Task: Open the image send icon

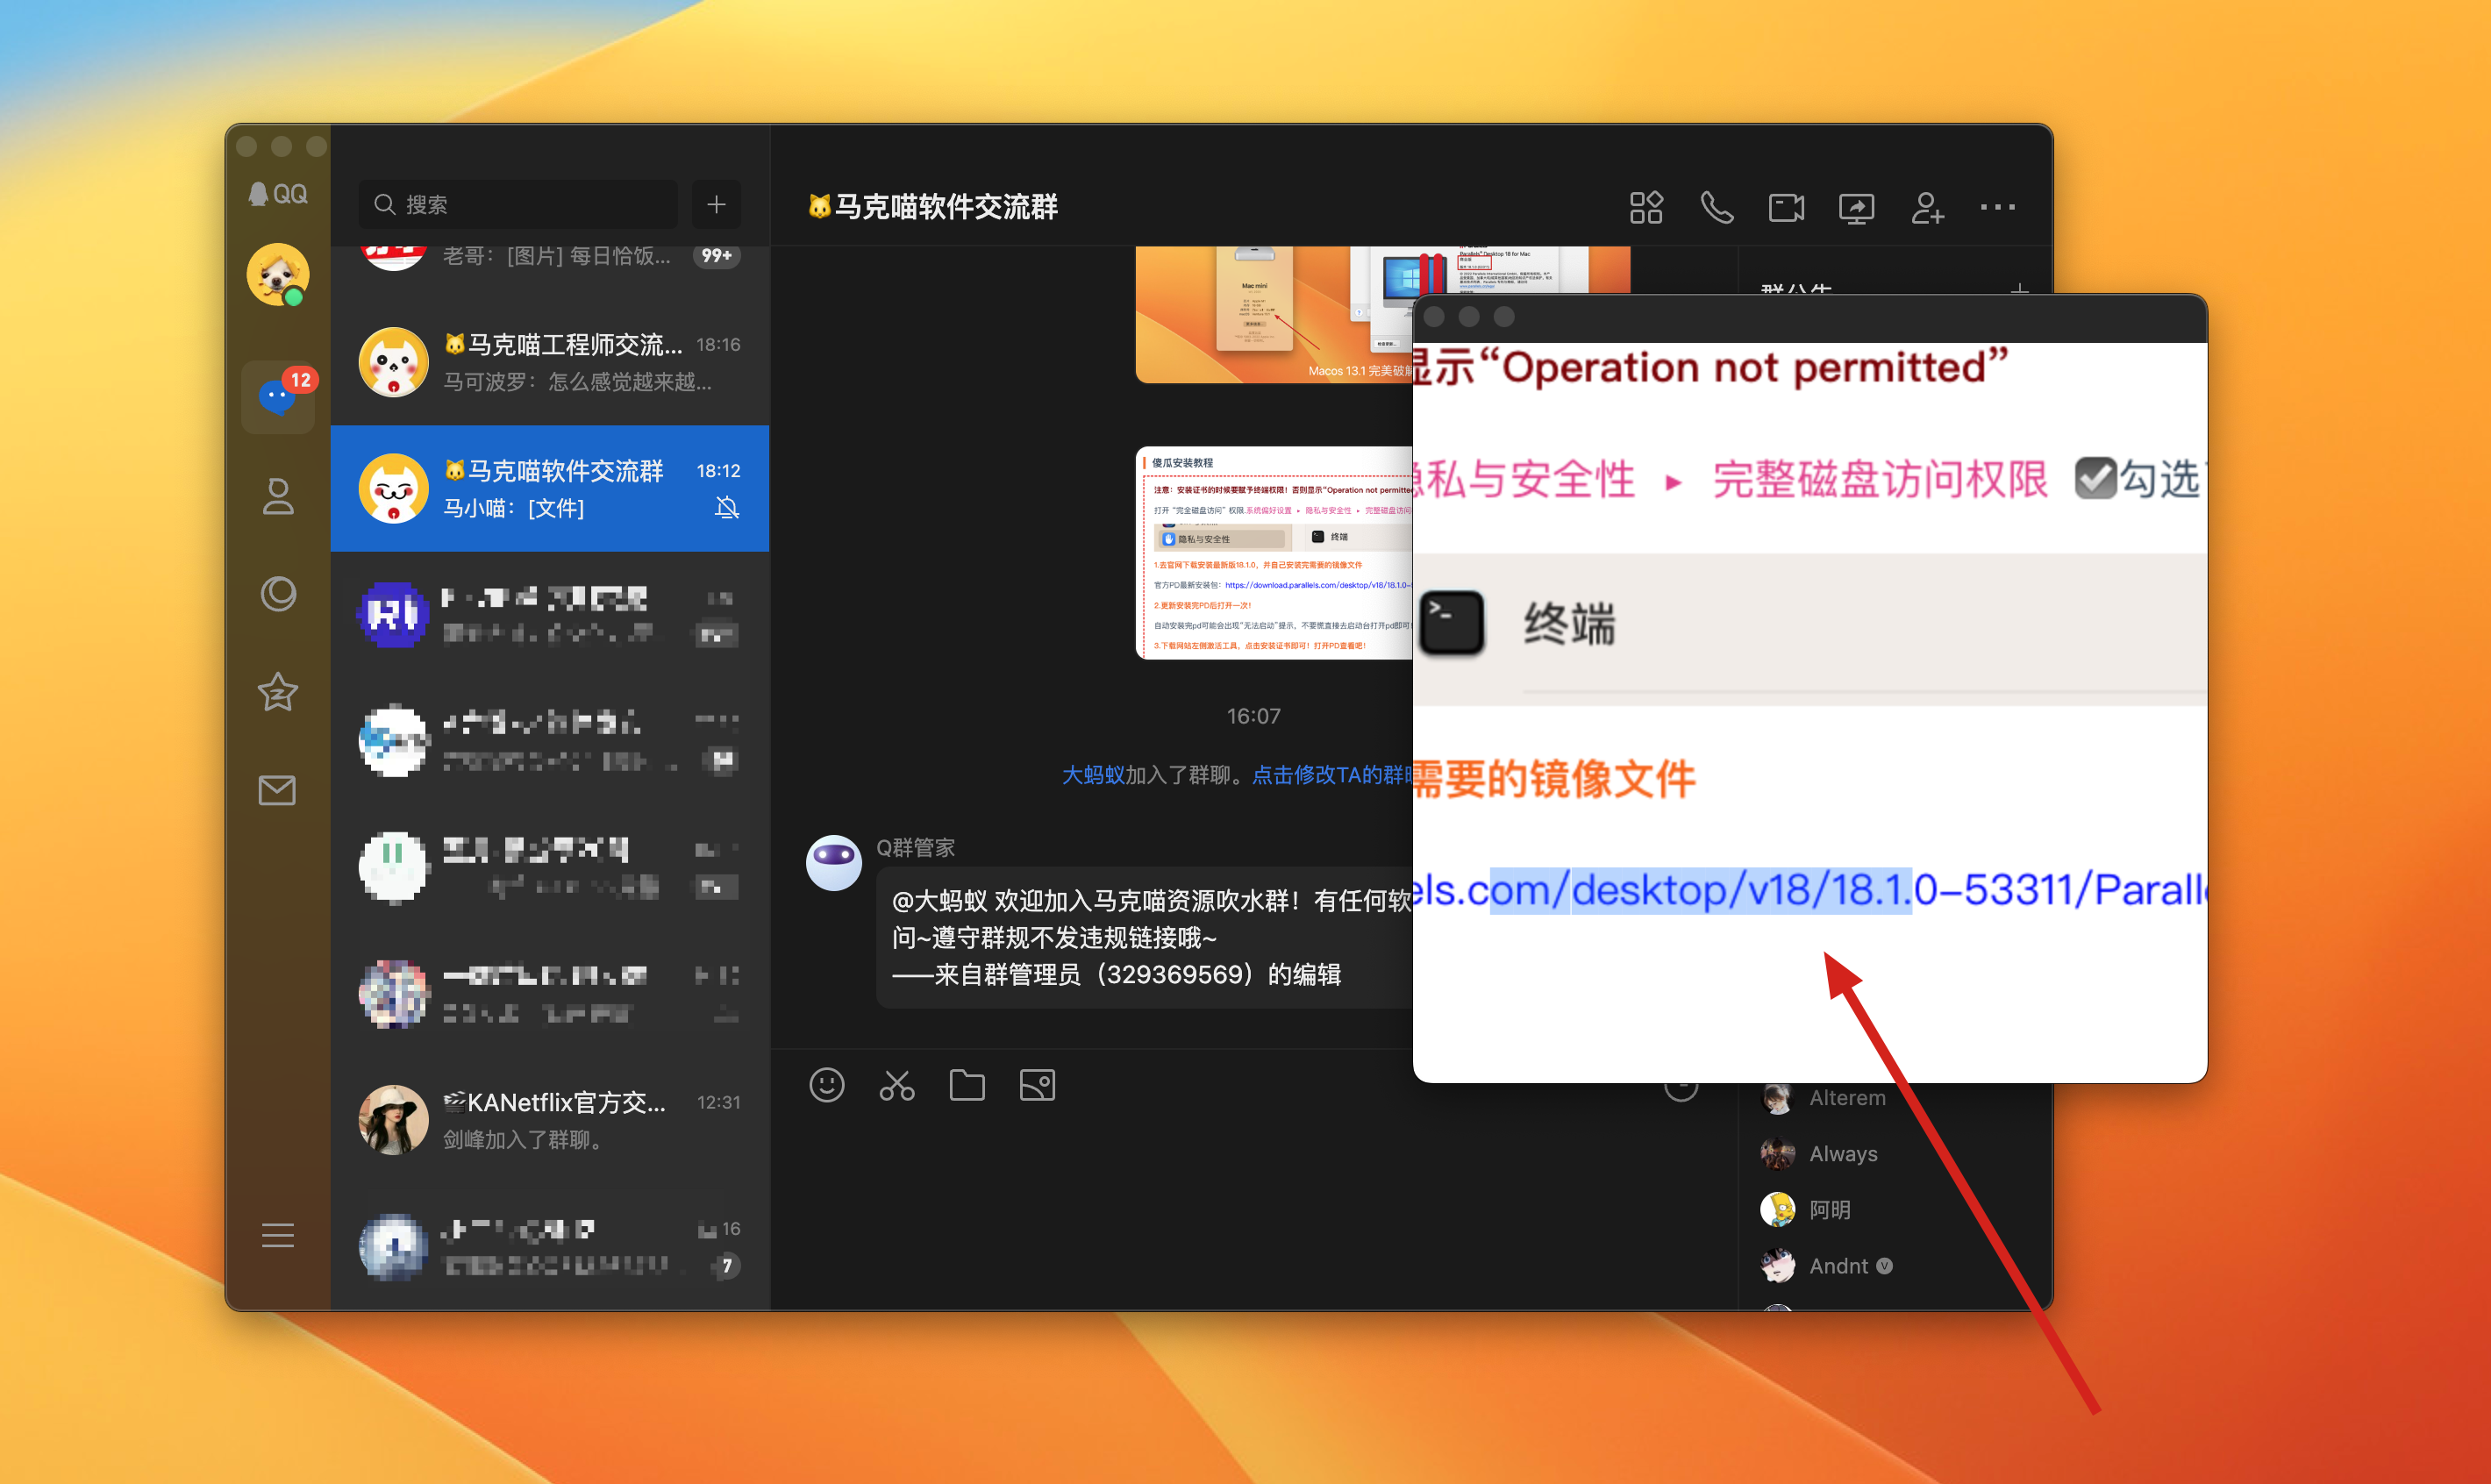Action: [x=1037, y=1085]
